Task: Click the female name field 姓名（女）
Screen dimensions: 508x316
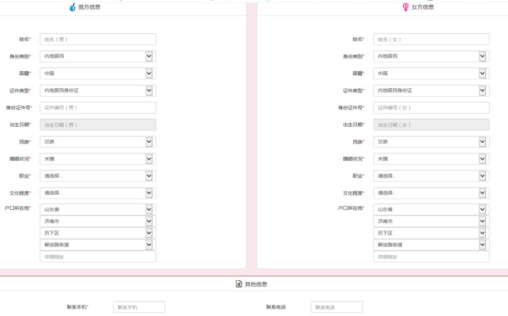Action: tap(431, 39)
